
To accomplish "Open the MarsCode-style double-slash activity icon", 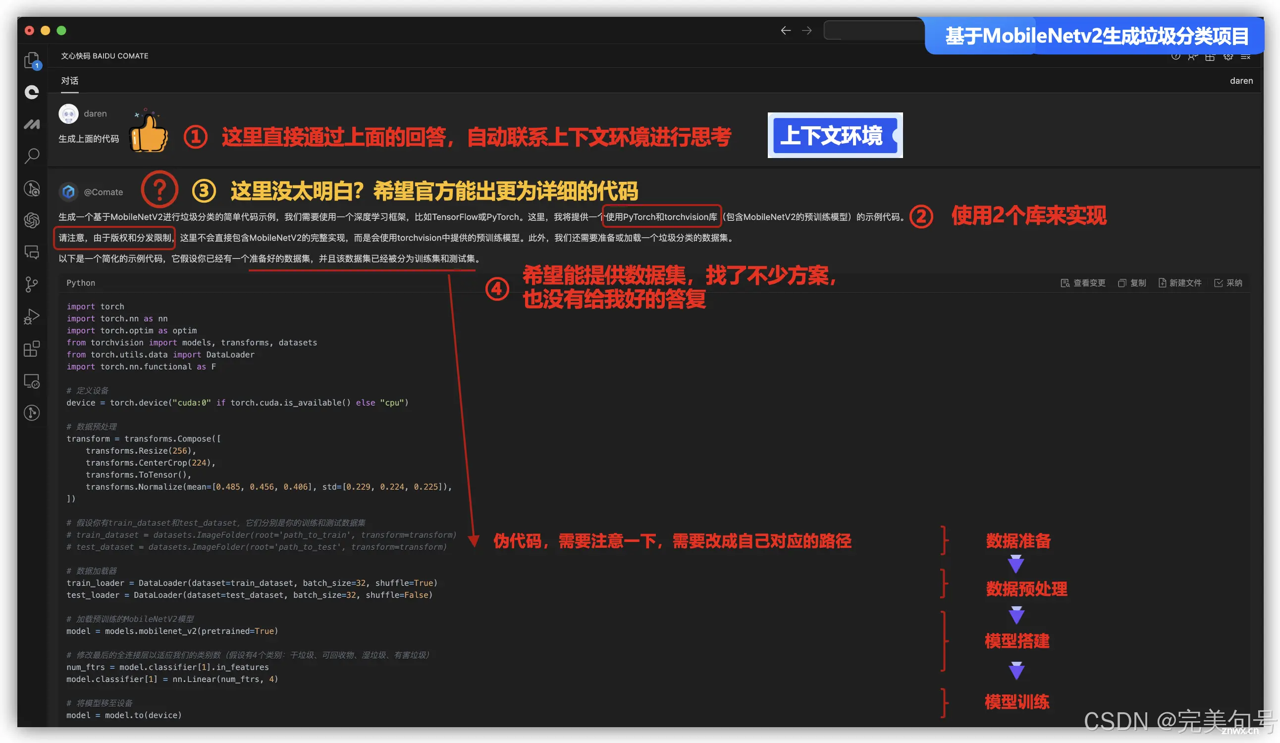I will click(32, 124).
